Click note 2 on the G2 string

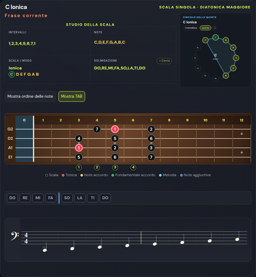click(x=151, y=129)
